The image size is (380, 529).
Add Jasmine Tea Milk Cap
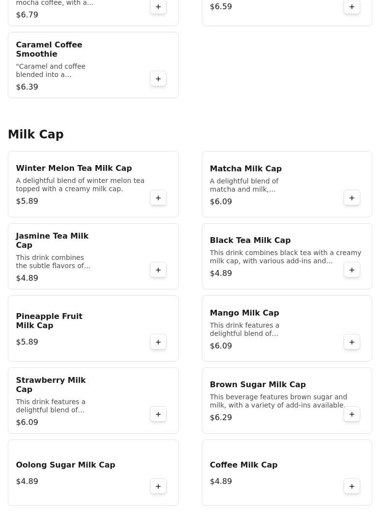coord(158,270)
